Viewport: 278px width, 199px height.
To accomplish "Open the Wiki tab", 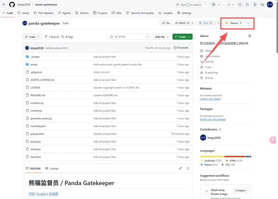I will point(117,13).
